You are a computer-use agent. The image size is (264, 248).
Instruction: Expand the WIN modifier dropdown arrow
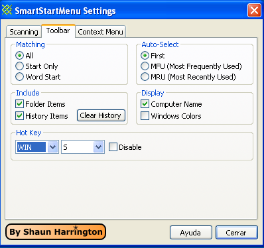coord(52,147)
